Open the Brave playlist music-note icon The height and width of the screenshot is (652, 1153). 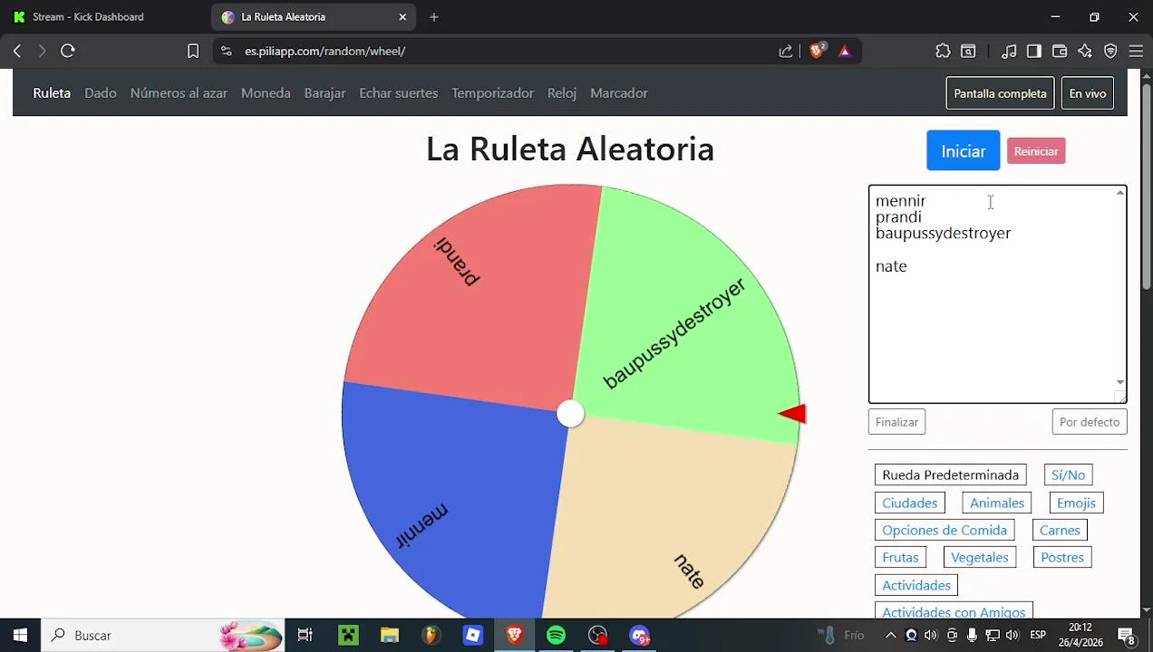coord(1009,52)
